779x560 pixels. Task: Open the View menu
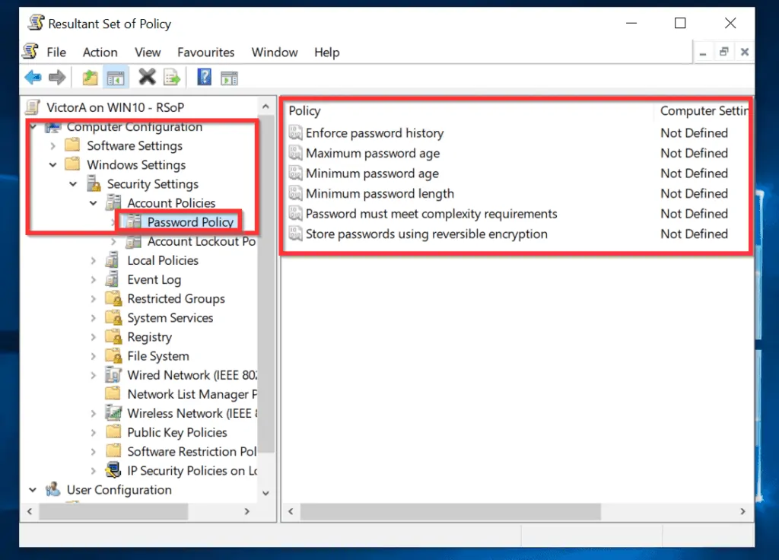148,52
